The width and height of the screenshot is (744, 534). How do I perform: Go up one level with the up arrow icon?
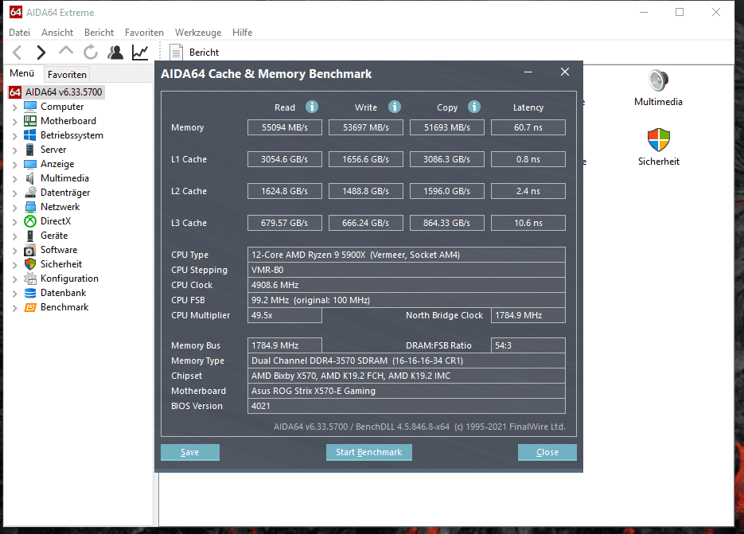(x=66, y=51)
